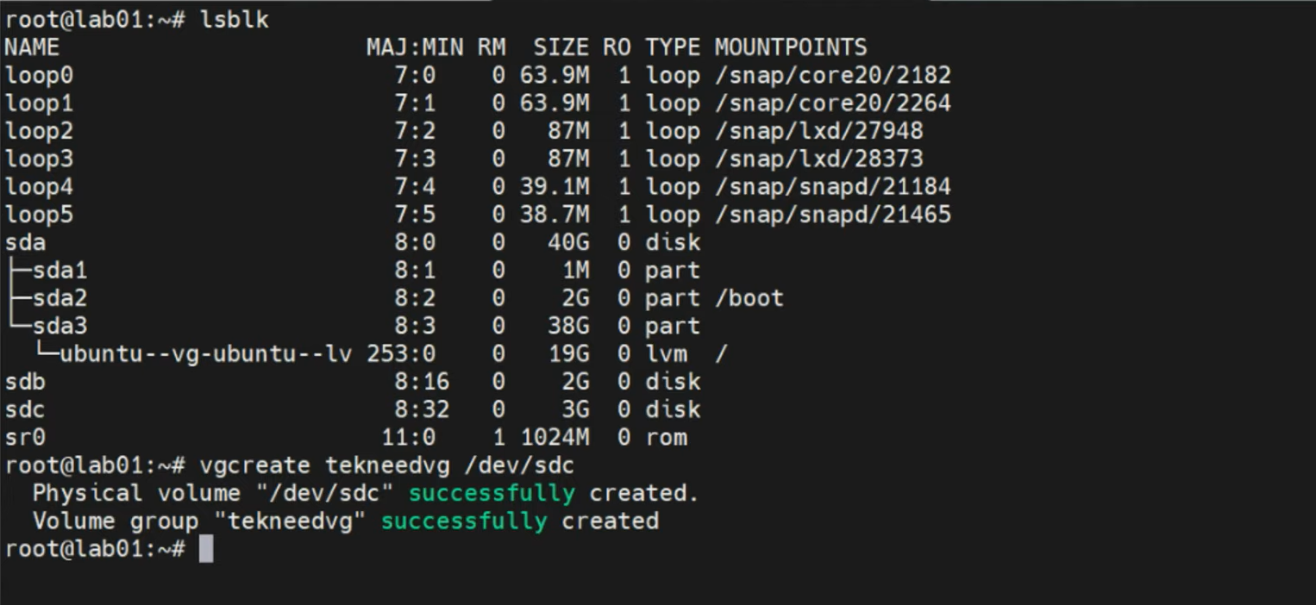Viewport: 1316px width, 605px height.
Task: Click the NAME column header
Action: 32,47
